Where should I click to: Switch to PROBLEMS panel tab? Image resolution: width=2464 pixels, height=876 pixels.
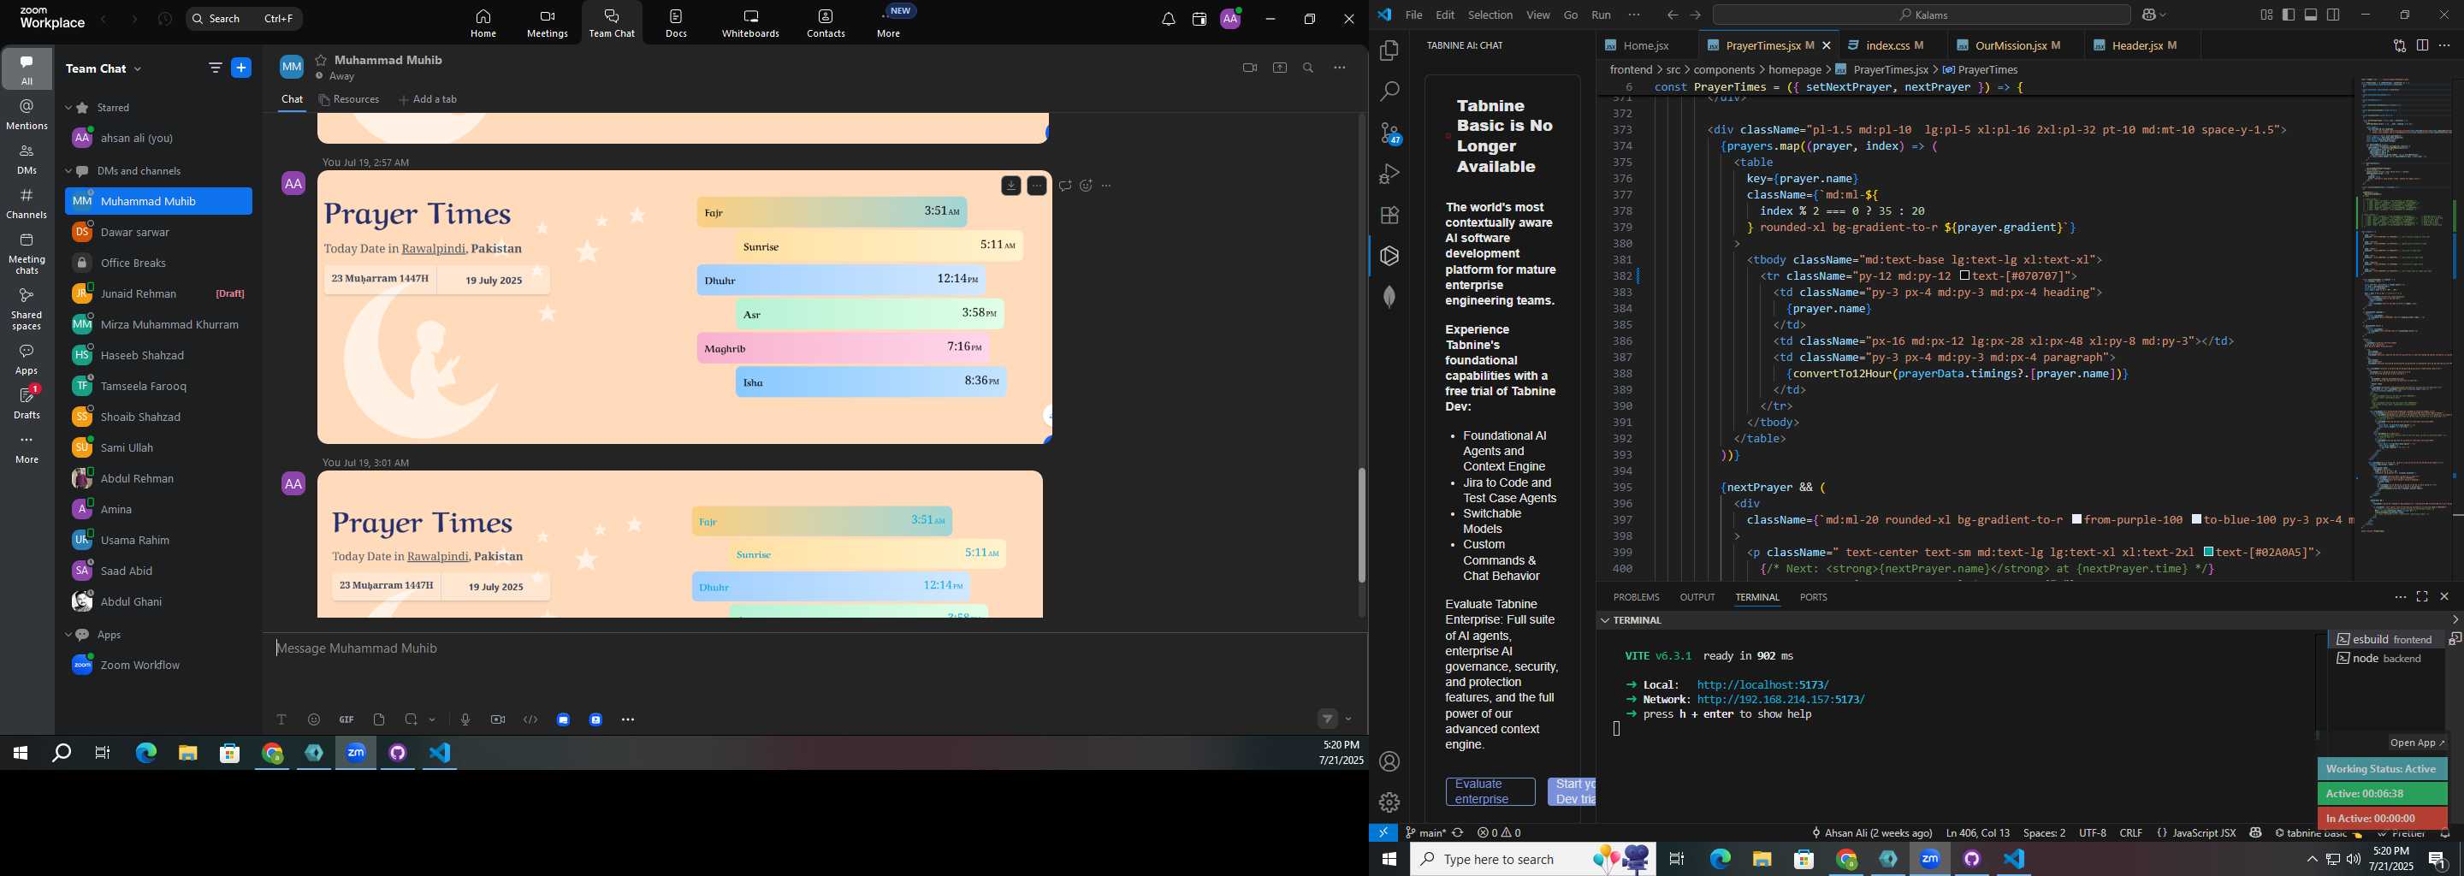tap(1636, 597)
